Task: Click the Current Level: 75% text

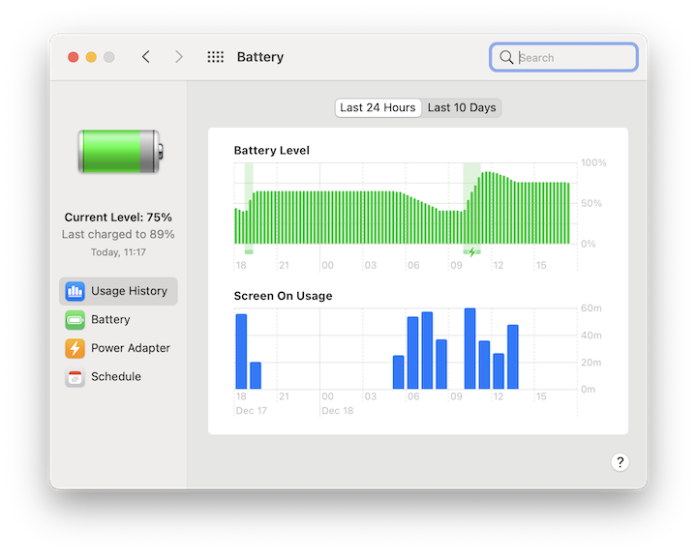Action: (x=118, y=218)
